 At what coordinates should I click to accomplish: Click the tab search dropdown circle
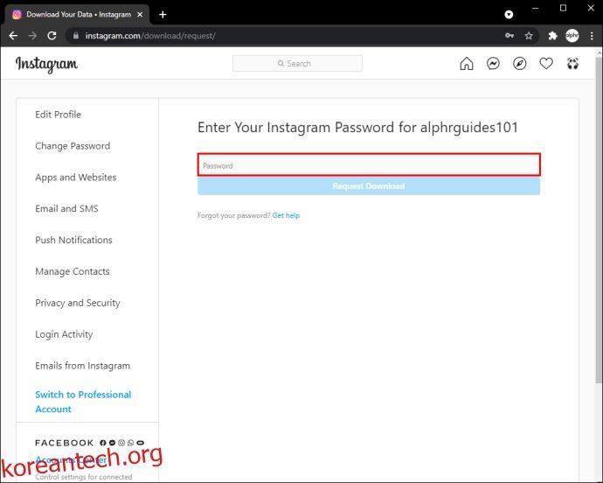point(509,15)
